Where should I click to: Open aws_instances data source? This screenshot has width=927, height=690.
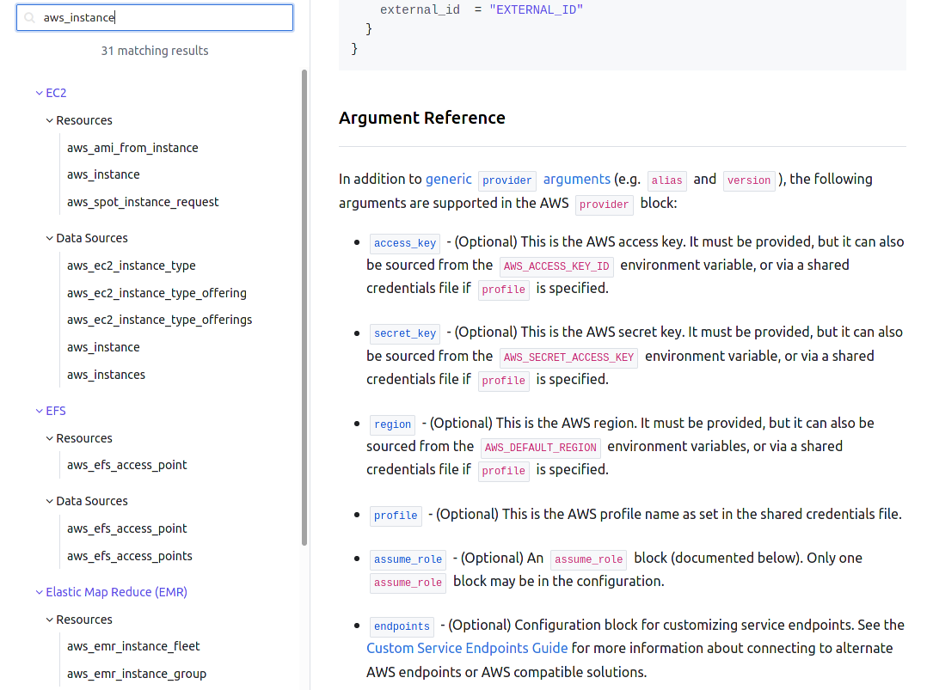click(106, 375)
